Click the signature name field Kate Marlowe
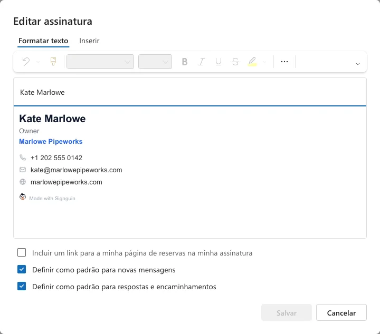Viewport: 380px width, 334px height. pos(190,92)
